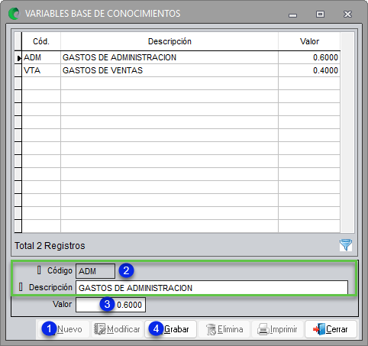This screenshot has width=368, height=346.
Task: Click the Nuevo button
Action: point(64,329)
